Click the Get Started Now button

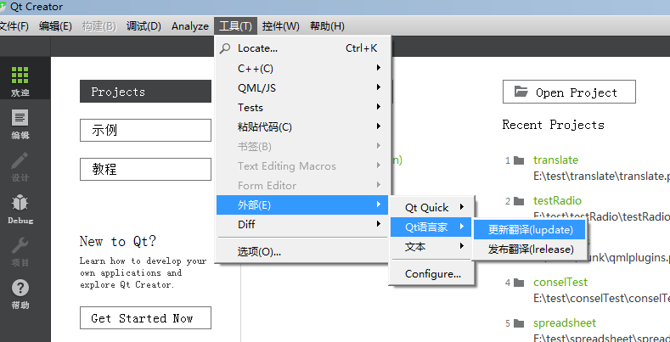[x=146, y=317]
